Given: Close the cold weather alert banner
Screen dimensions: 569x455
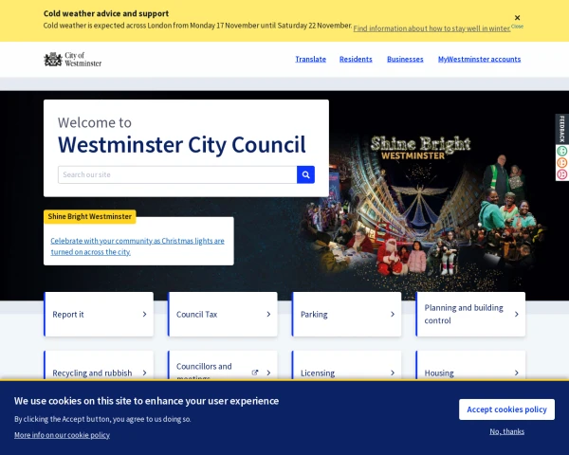Looking at the screenshot, I should pos(517,18).
